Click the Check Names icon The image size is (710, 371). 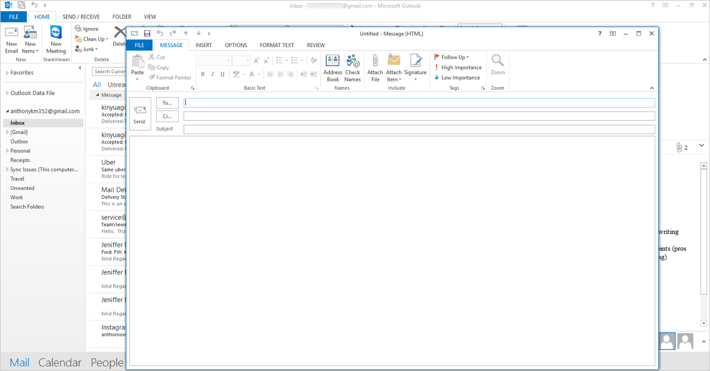353,67
